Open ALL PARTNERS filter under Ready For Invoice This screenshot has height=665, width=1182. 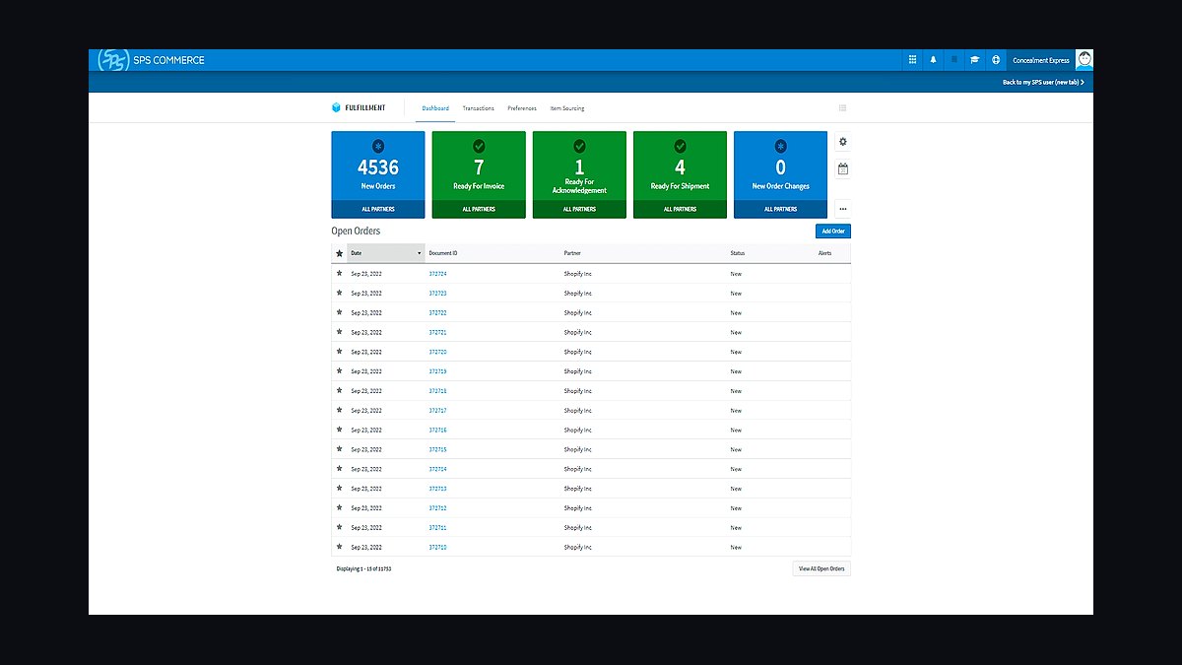(479, 209)
